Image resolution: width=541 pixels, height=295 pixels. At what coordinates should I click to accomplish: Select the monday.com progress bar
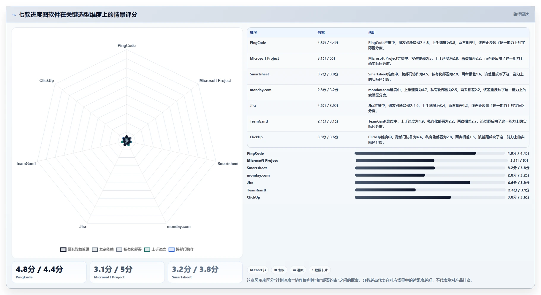pyautogui.click(x=430, y=175)
